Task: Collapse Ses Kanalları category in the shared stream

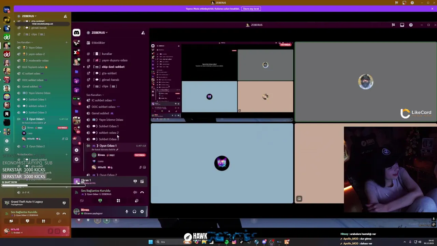Action: (x=95, y=95)
